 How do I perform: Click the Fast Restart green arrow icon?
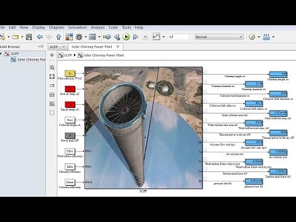[107, 37]
